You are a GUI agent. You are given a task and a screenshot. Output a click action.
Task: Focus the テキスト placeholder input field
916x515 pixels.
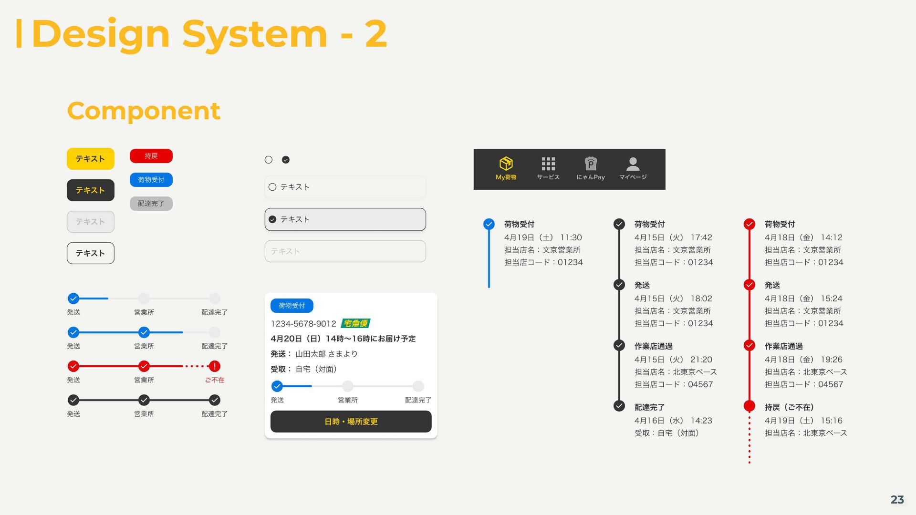(x=345, y=251)
